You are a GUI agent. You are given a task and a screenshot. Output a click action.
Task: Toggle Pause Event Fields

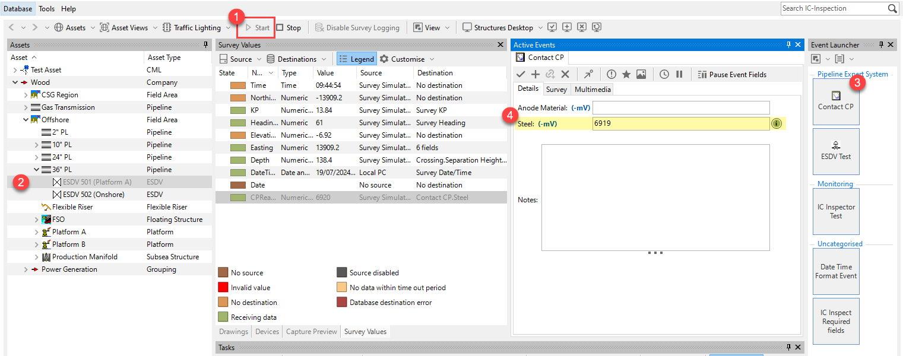point(732,74)
